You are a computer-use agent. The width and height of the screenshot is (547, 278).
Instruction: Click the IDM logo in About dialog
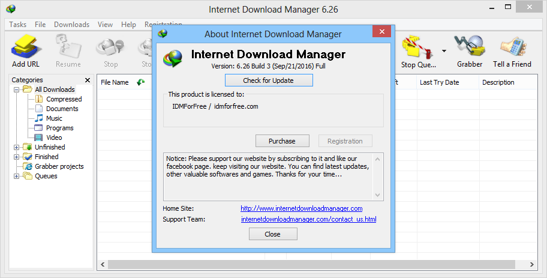173,58
